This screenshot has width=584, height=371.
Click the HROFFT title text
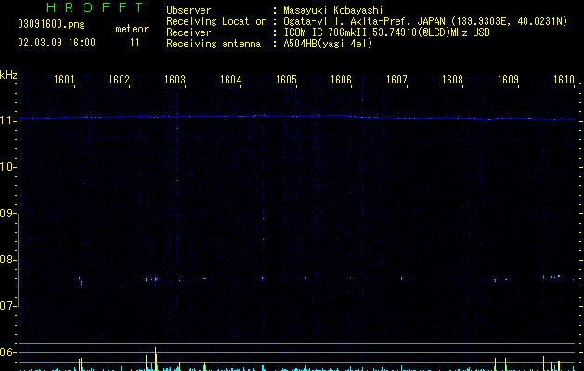(x=96, y=7)
